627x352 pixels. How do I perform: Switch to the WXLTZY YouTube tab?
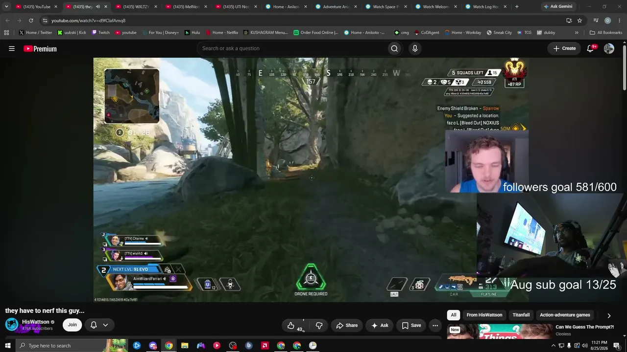(136, 7)
